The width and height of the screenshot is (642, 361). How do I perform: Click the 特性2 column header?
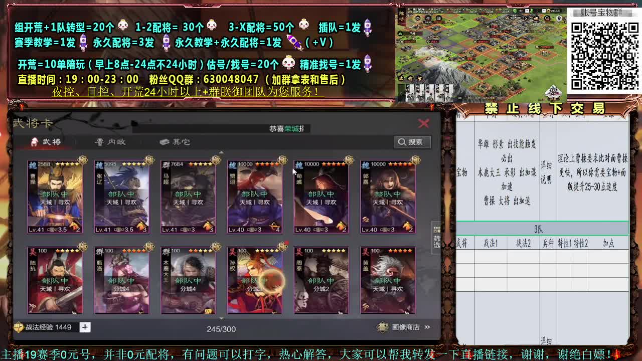click(x=580, y=243)
